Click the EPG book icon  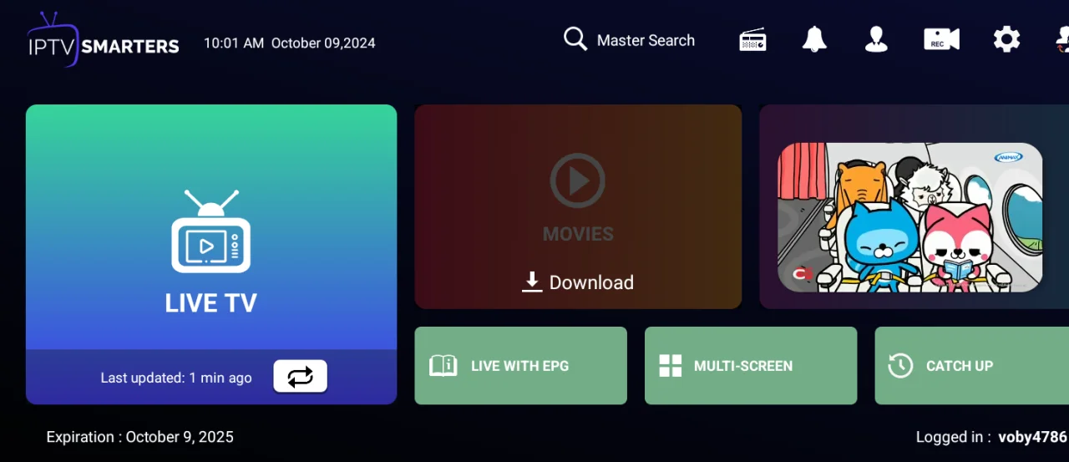(443, 365)
